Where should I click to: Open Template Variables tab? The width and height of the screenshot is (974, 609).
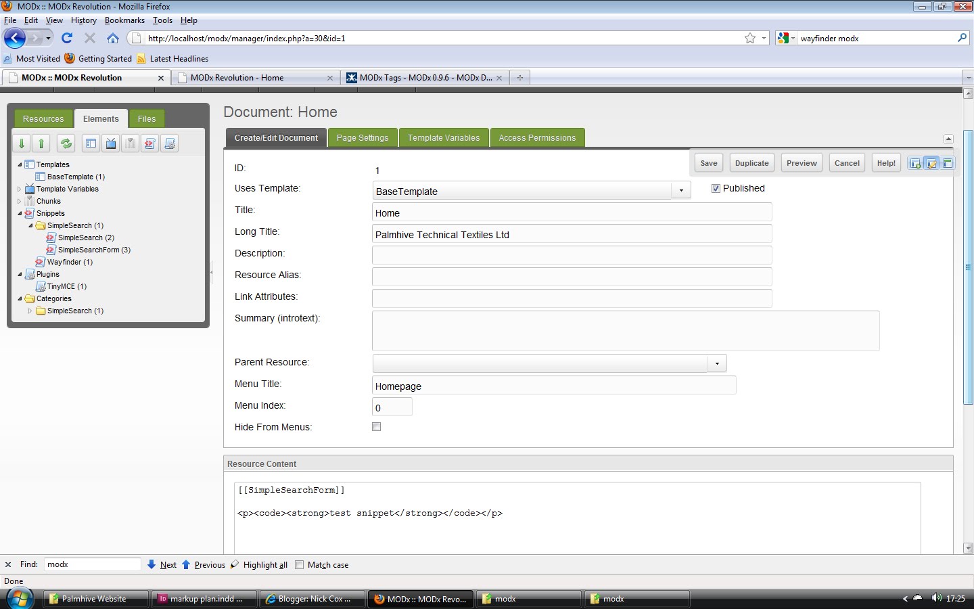(444, 138)
